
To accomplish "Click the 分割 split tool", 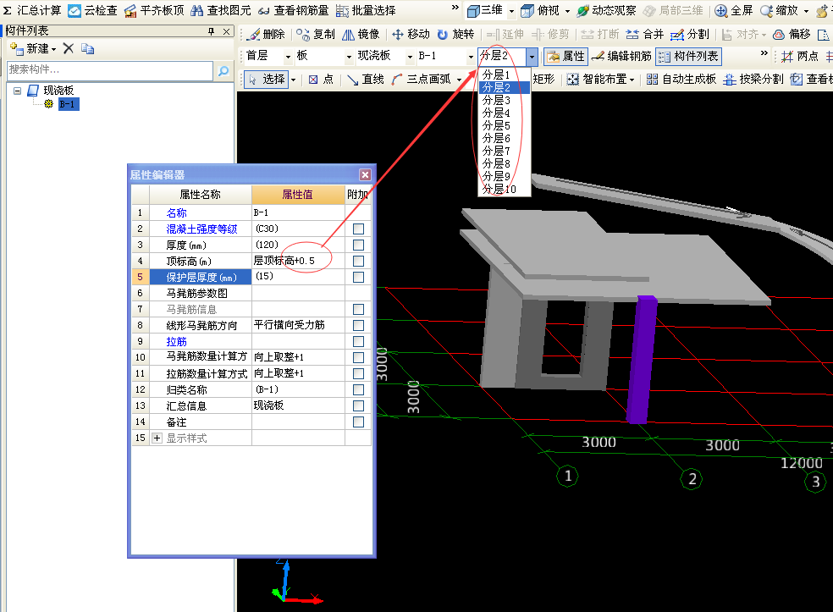I will [690, 34].
